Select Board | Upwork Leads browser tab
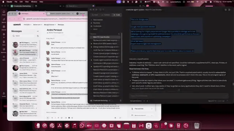 point(60,13)
